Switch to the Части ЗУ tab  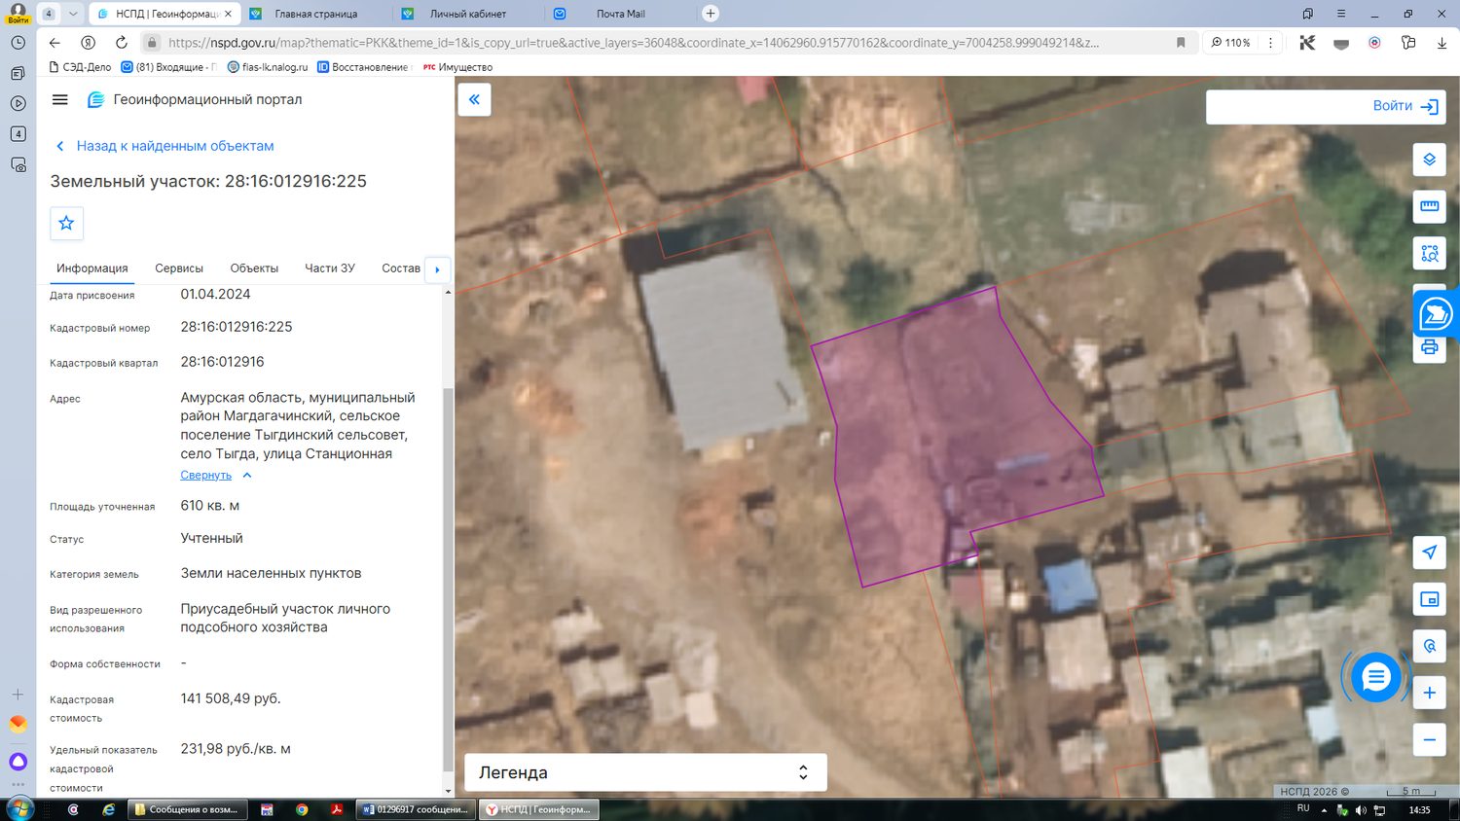click(x=330, y=268)
